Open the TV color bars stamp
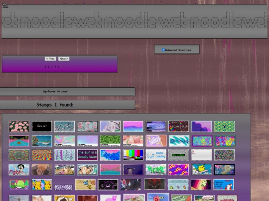Viewport: 269px width, 201px height. [x=133, y=155]
